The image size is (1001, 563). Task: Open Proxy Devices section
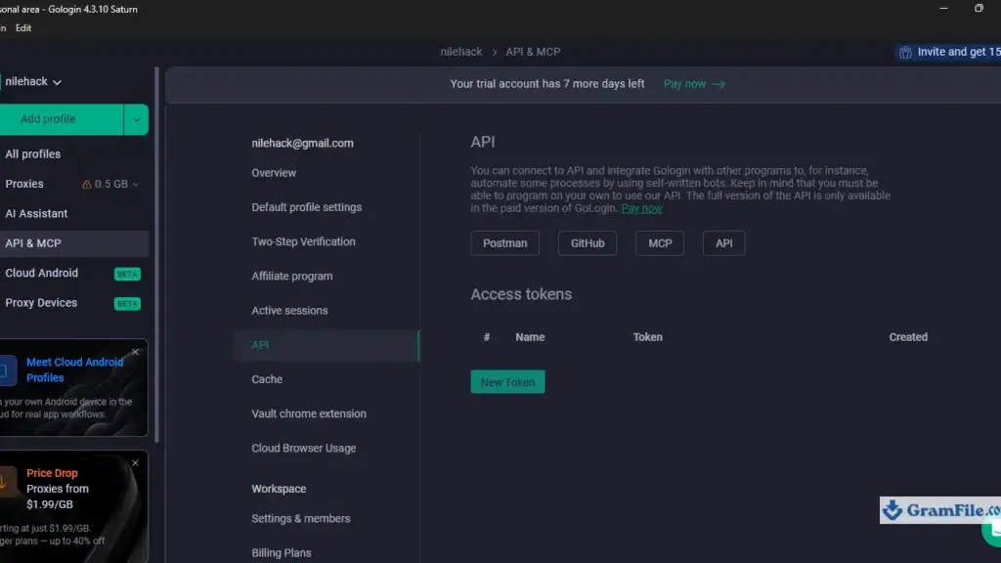(x=41, y=303)
